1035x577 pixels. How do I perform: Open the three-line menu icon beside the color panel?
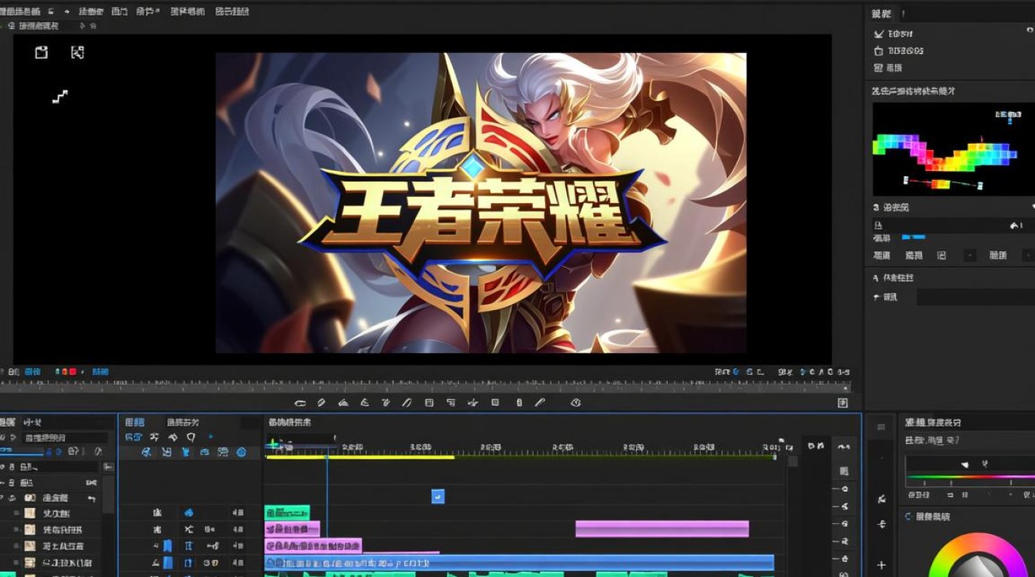881,427
